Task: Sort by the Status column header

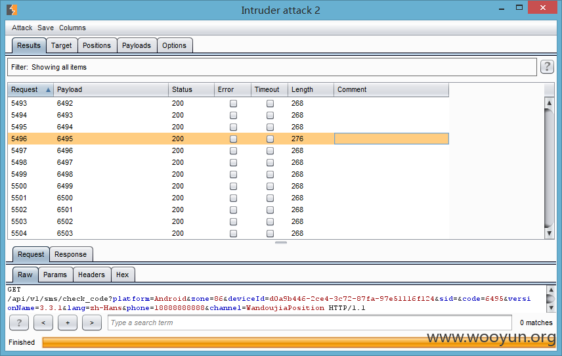Action: click(x=192, y=89)
